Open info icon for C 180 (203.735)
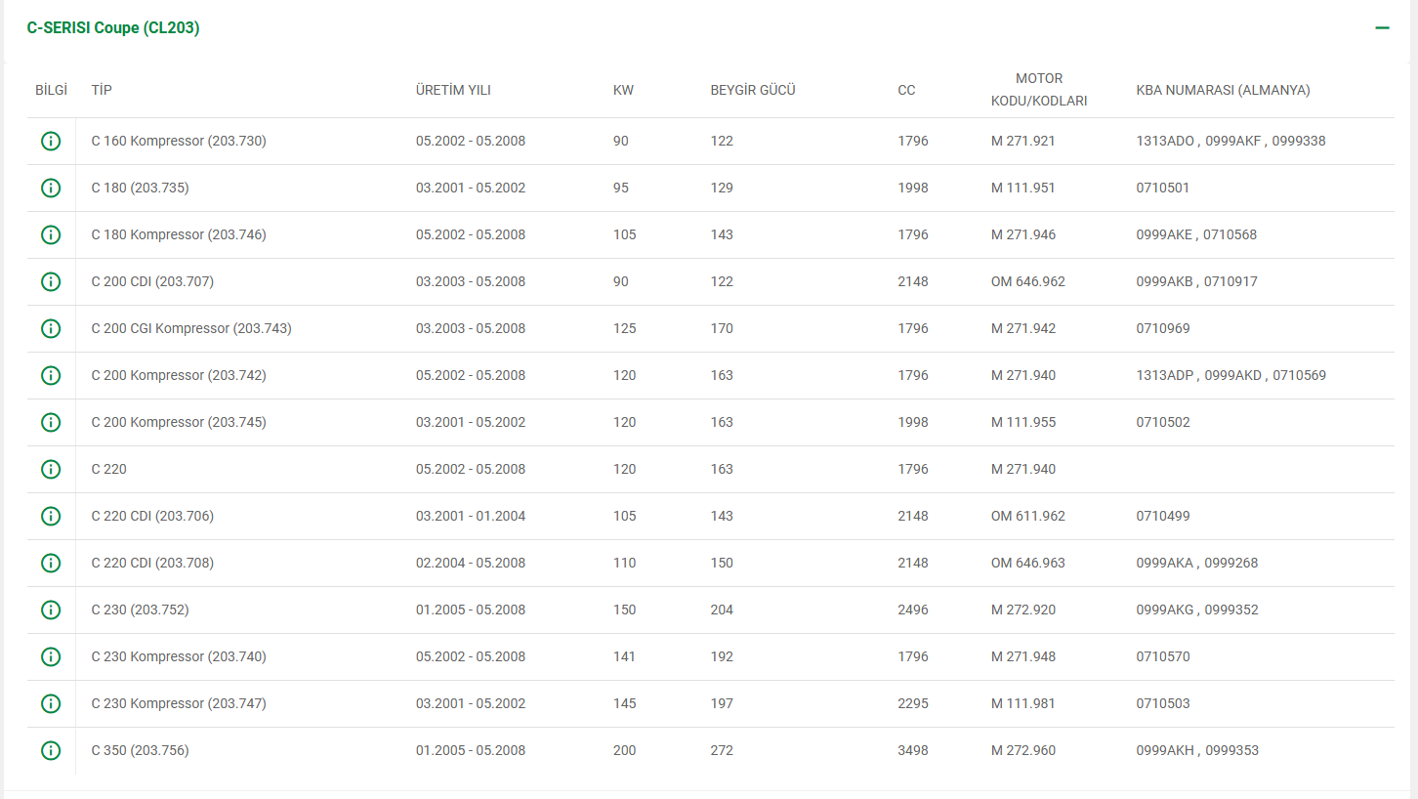The width and height of the screenshot is (1418, 799). coord(51,188)
